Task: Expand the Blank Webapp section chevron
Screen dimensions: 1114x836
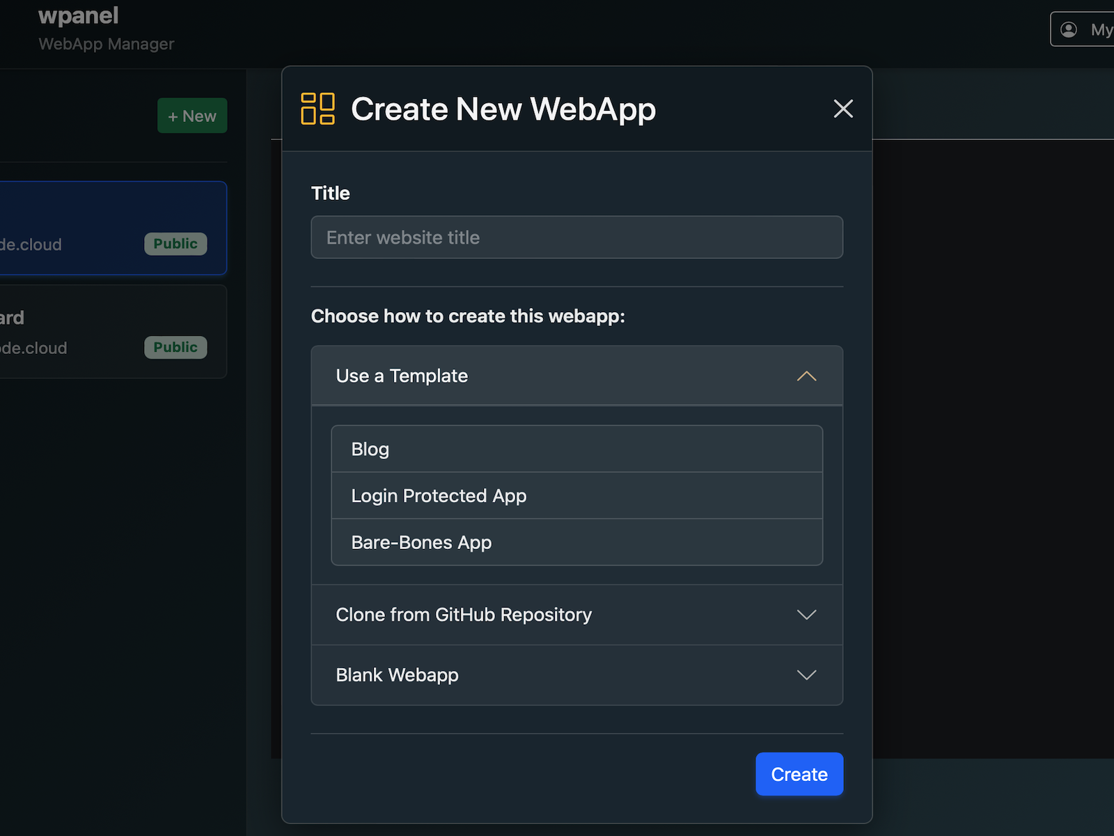Action: tap(806, 675)
